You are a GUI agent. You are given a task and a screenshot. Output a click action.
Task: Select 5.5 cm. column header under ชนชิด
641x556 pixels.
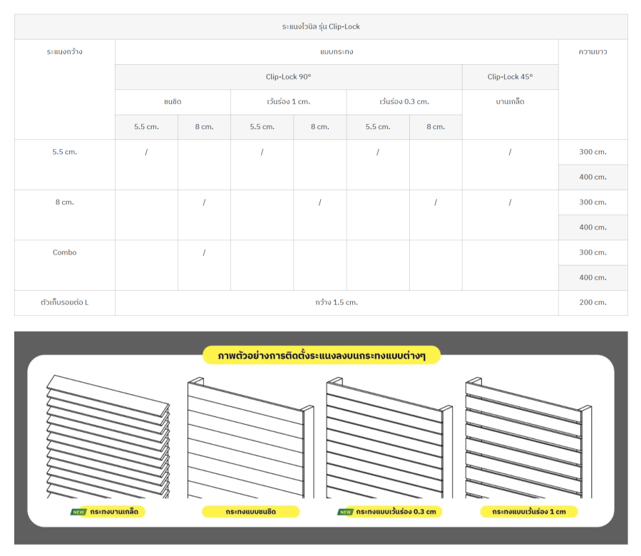tap(146, 127)
